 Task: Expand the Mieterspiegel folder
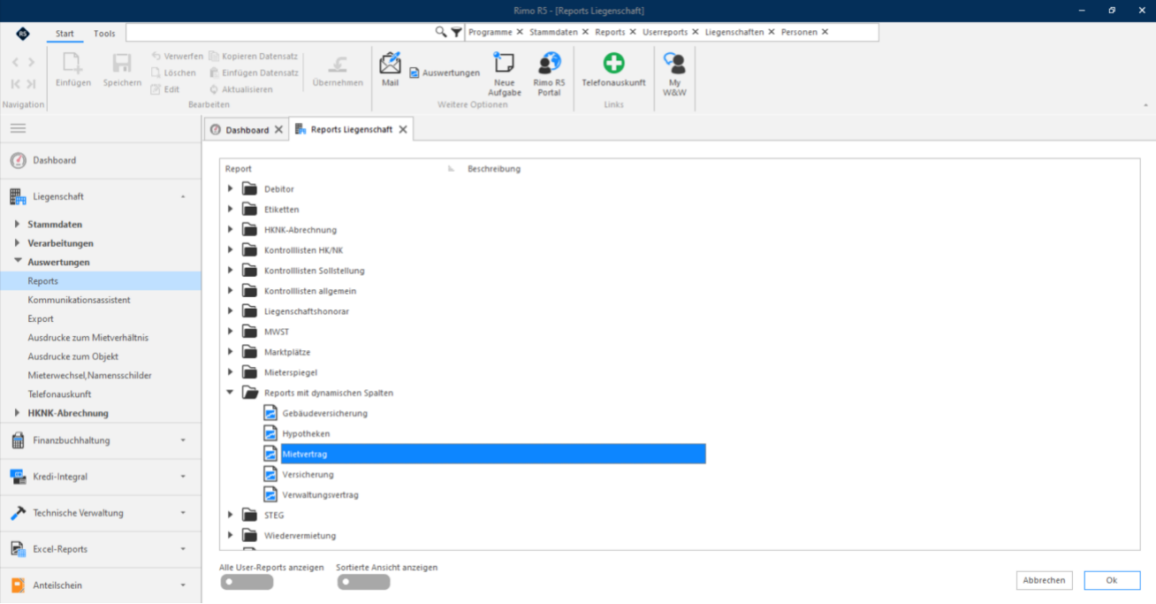point(231,372)
